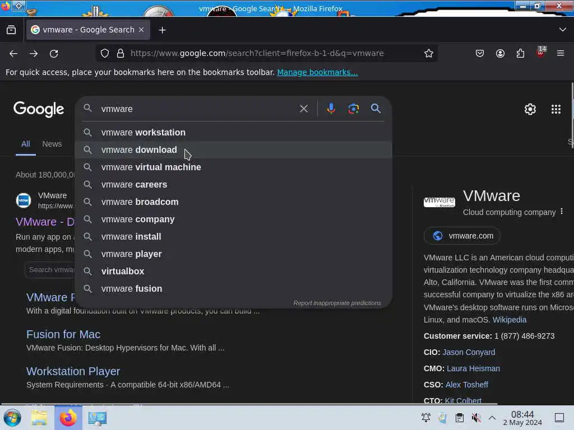This screenshot has height=430, width=574.
Task: Open the clipboard tray icon
Action: point(460,418)
